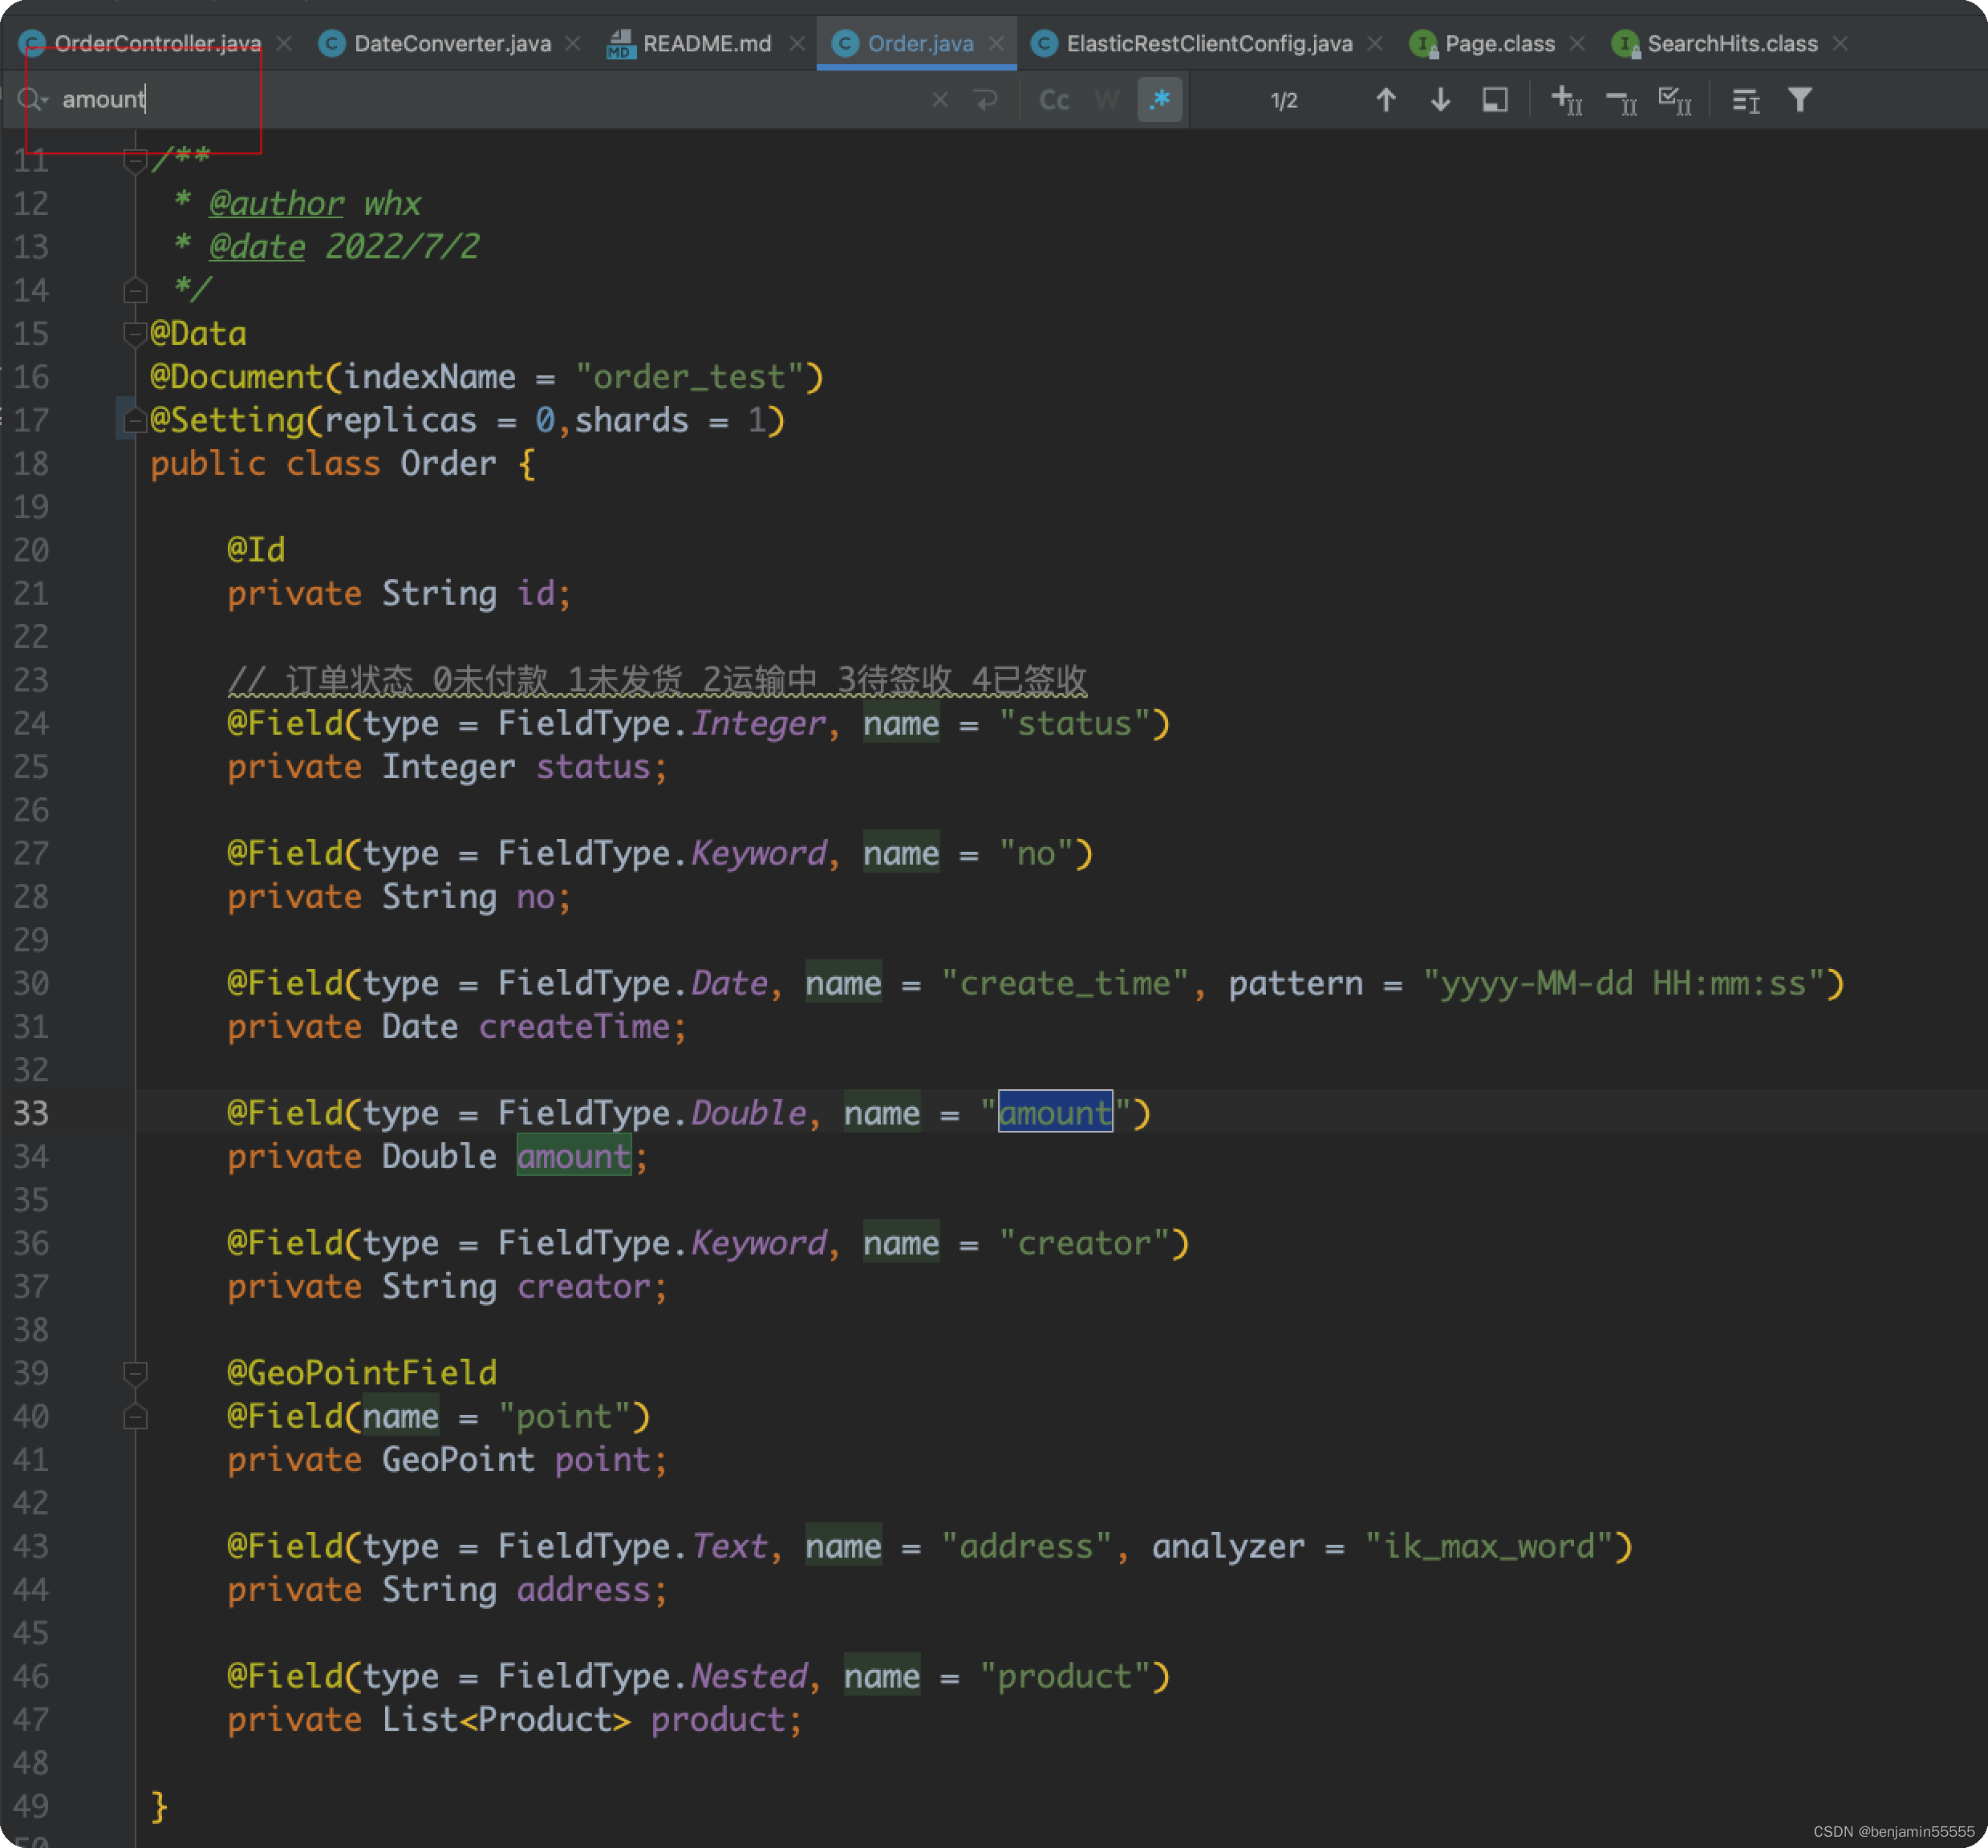
Task: Toggle Match Case search option
Action: coord(1054,100)
